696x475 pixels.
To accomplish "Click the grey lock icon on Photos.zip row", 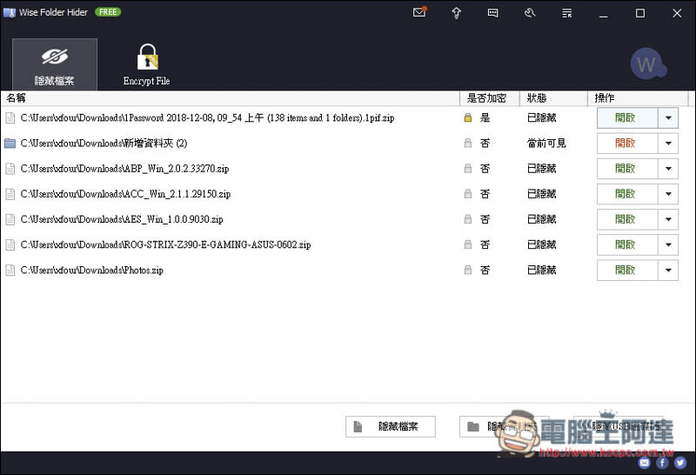I will pyautogui.click(x=467, y=270).
